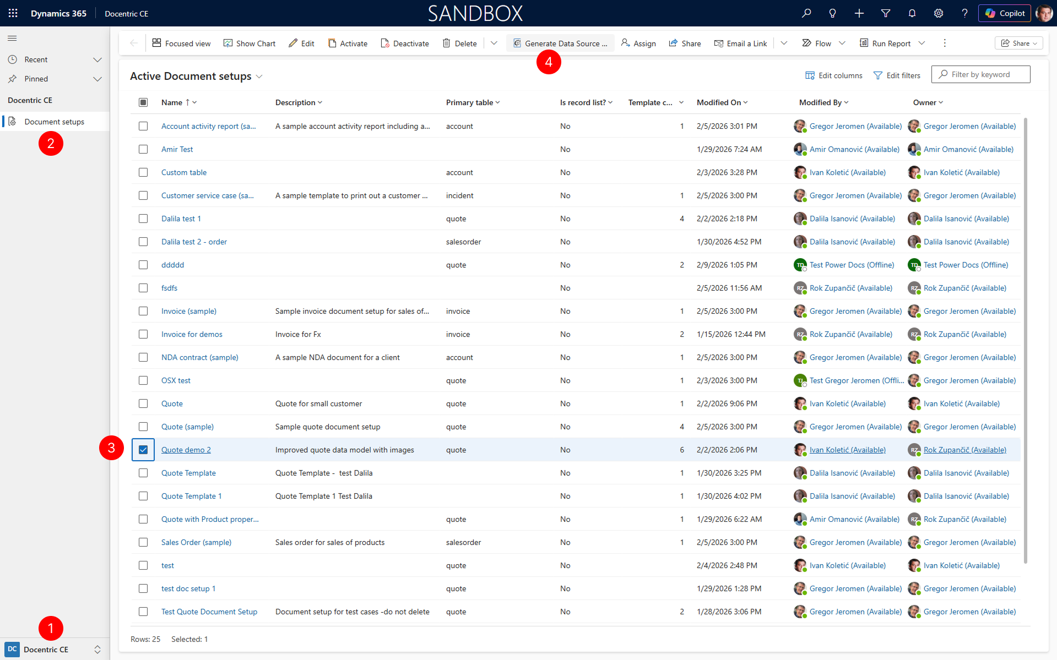Check the Invoice for demos row checkbox
Image resolution: width=1057 pixels, height=660 pixels.
[143, 334]
